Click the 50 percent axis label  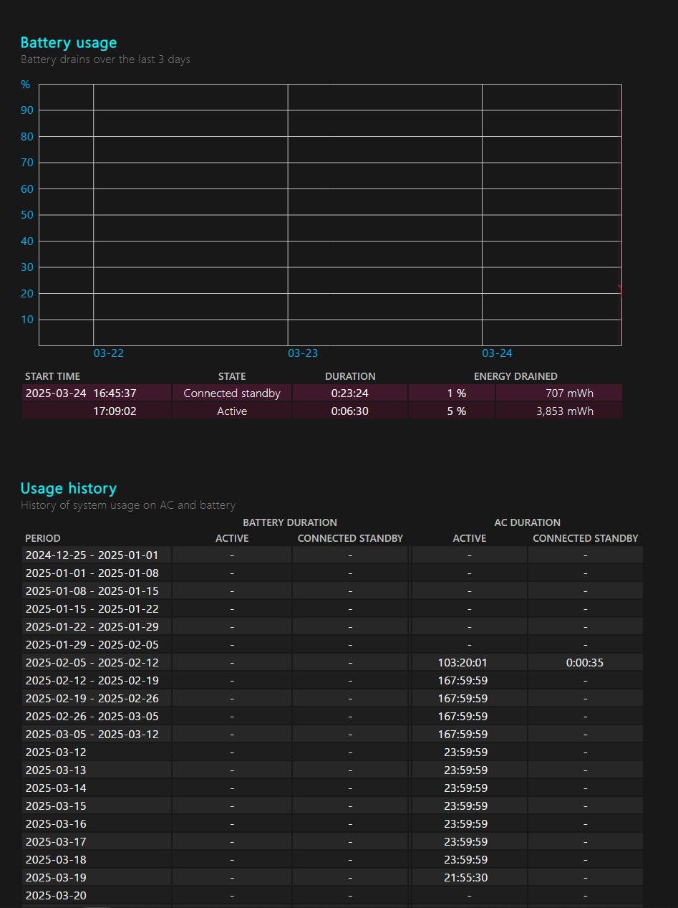27,215
